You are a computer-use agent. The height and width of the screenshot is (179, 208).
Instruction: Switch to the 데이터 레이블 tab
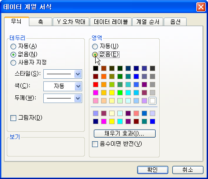[x=111, y=22]
